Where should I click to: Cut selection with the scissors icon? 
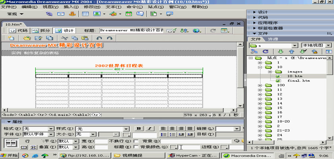64,38
